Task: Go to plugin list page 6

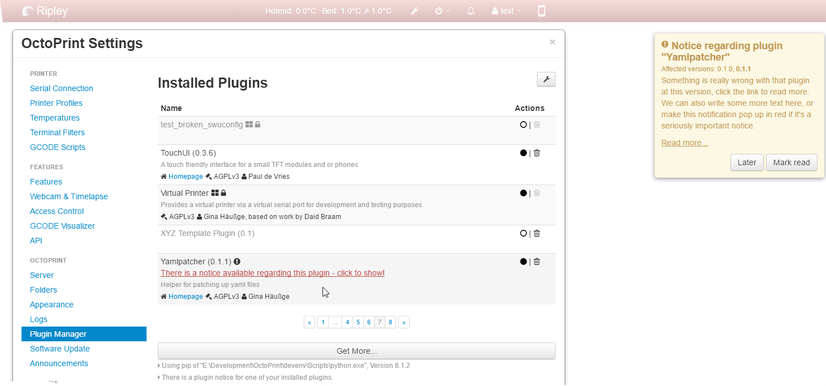Action: pos(369,322)
